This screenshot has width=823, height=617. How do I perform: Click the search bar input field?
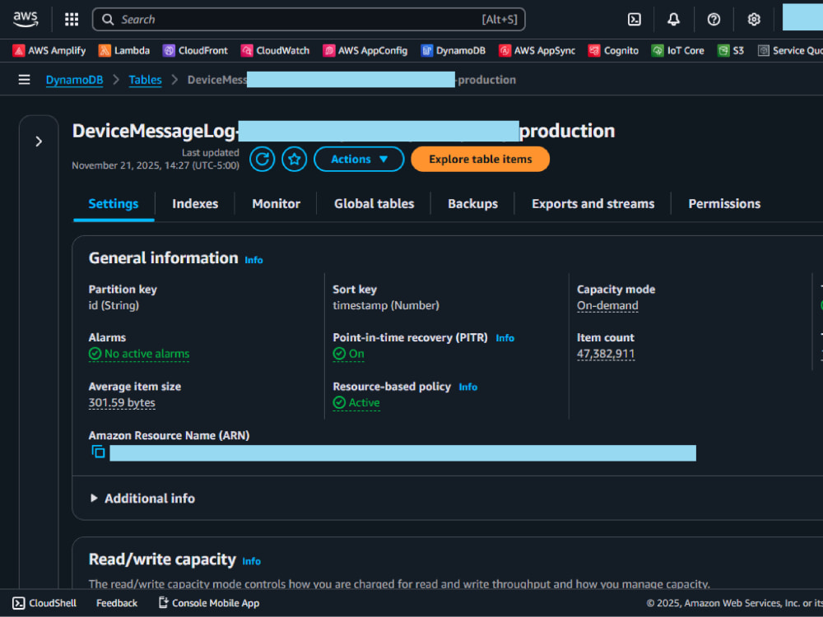[x=309, y=20]
